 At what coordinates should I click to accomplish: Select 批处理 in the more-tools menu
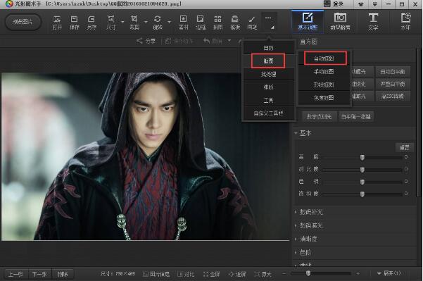pos(268,74)
